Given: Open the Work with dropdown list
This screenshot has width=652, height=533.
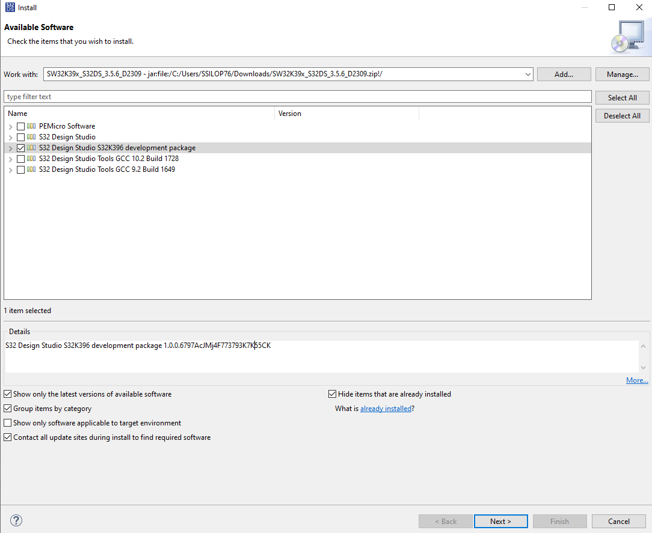Looking at the screenshot, I should (x=527, y=74).
